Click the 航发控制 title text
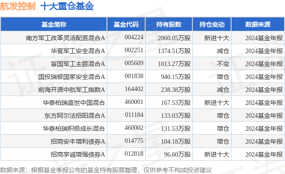This screenshot has height=174, width=285. pyautogui.click(x=18, y=6)
